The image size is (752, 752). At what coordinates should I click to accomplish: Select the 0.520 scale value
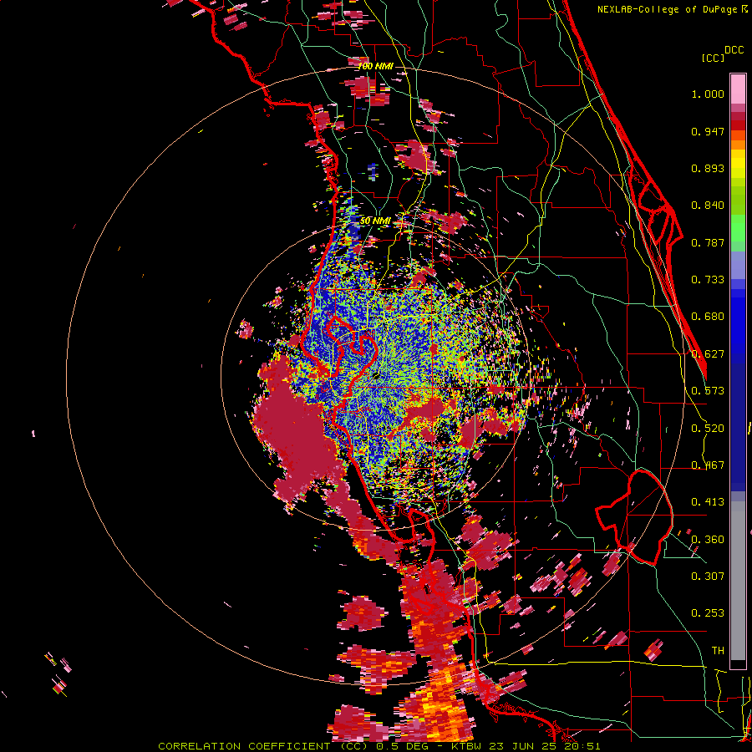click(x=708, y=429)
